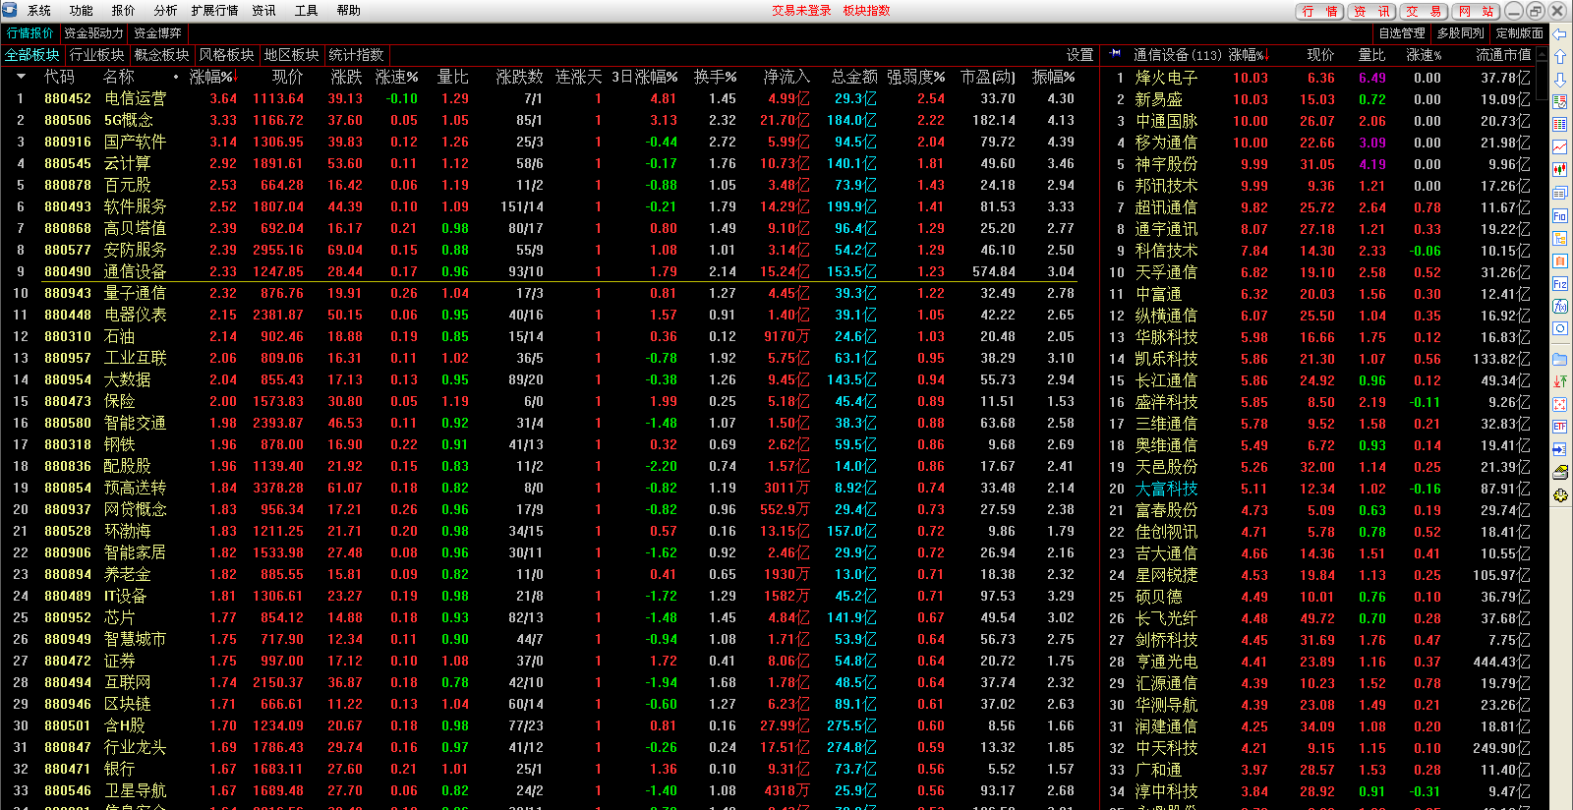Open the 报价 menu
The width and height of the screenshot is (1573, 810).
[124, 11]
